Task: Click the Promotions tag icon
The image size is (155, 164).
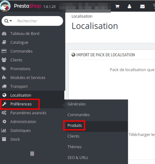Action: (x=4, y=69)
